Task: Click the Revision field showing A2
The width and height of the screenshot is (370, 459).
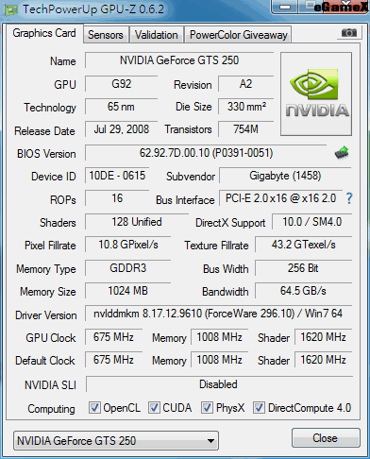Action: [245, 84]
